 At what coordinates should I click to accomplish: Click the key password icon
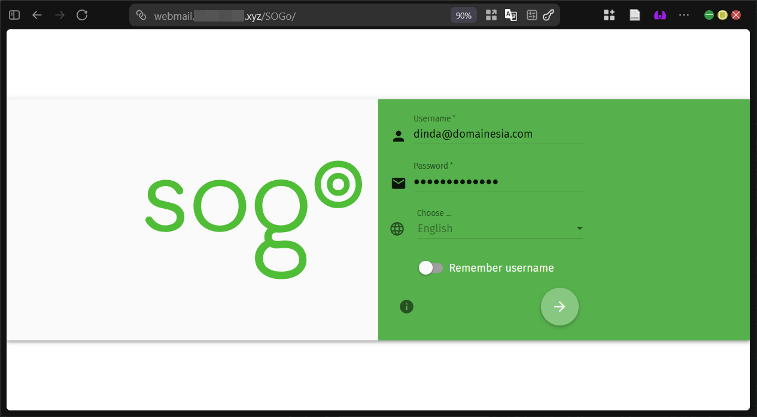click(x=548, y=16)
